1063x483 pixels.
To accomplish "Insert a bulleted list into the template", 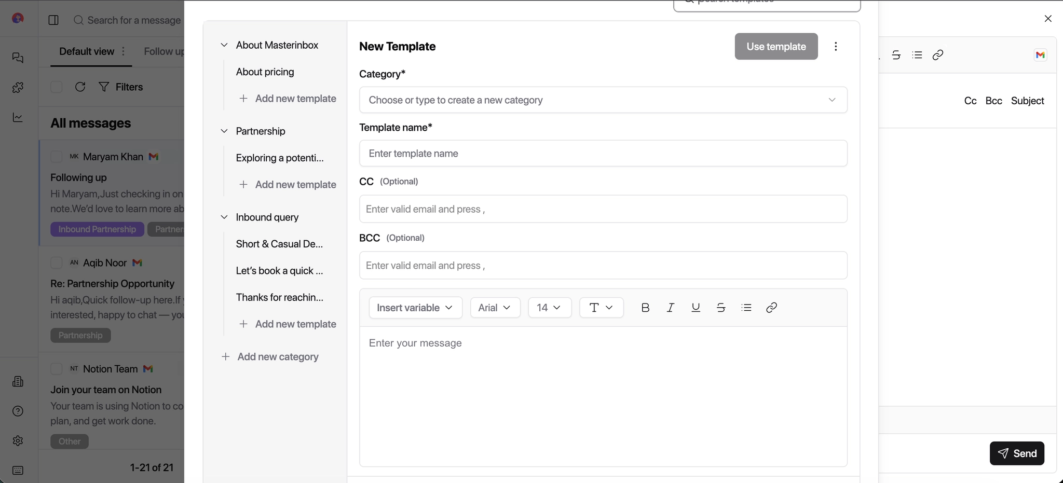I will [746, 308].
